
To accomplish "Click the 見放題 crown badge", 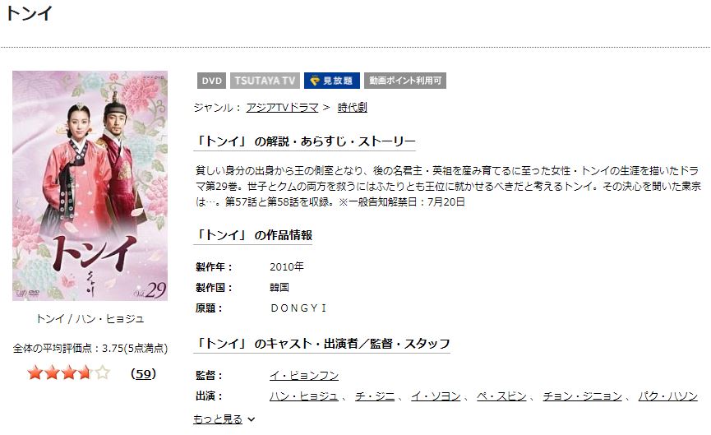I will coord(332,81).
